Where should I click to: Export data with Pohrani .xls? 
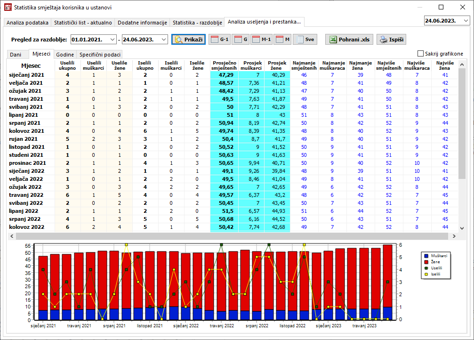[349, 40]
